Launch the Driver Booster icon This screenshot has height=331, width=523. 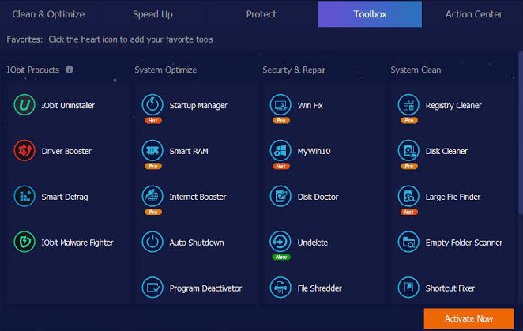click(24, 150)
